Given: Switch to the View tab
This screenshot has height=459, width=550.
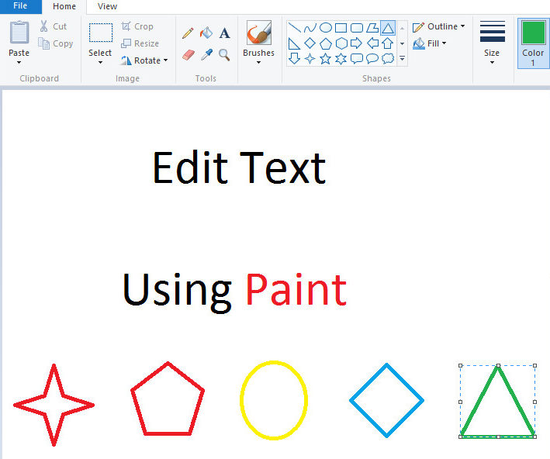Looking at the screenshot, I should 107,6.
